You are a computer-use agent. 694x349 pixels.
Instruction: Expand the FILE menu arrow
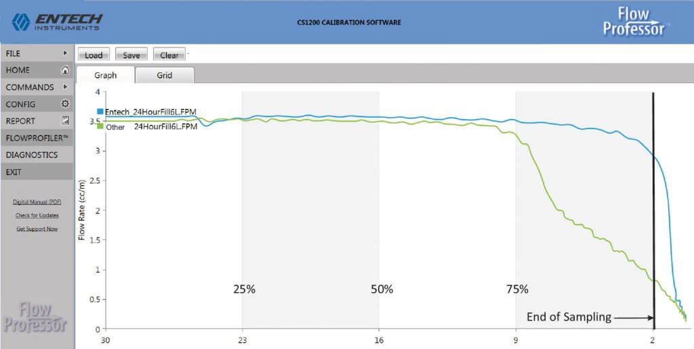pyautogui.click(x=65, y=53)
